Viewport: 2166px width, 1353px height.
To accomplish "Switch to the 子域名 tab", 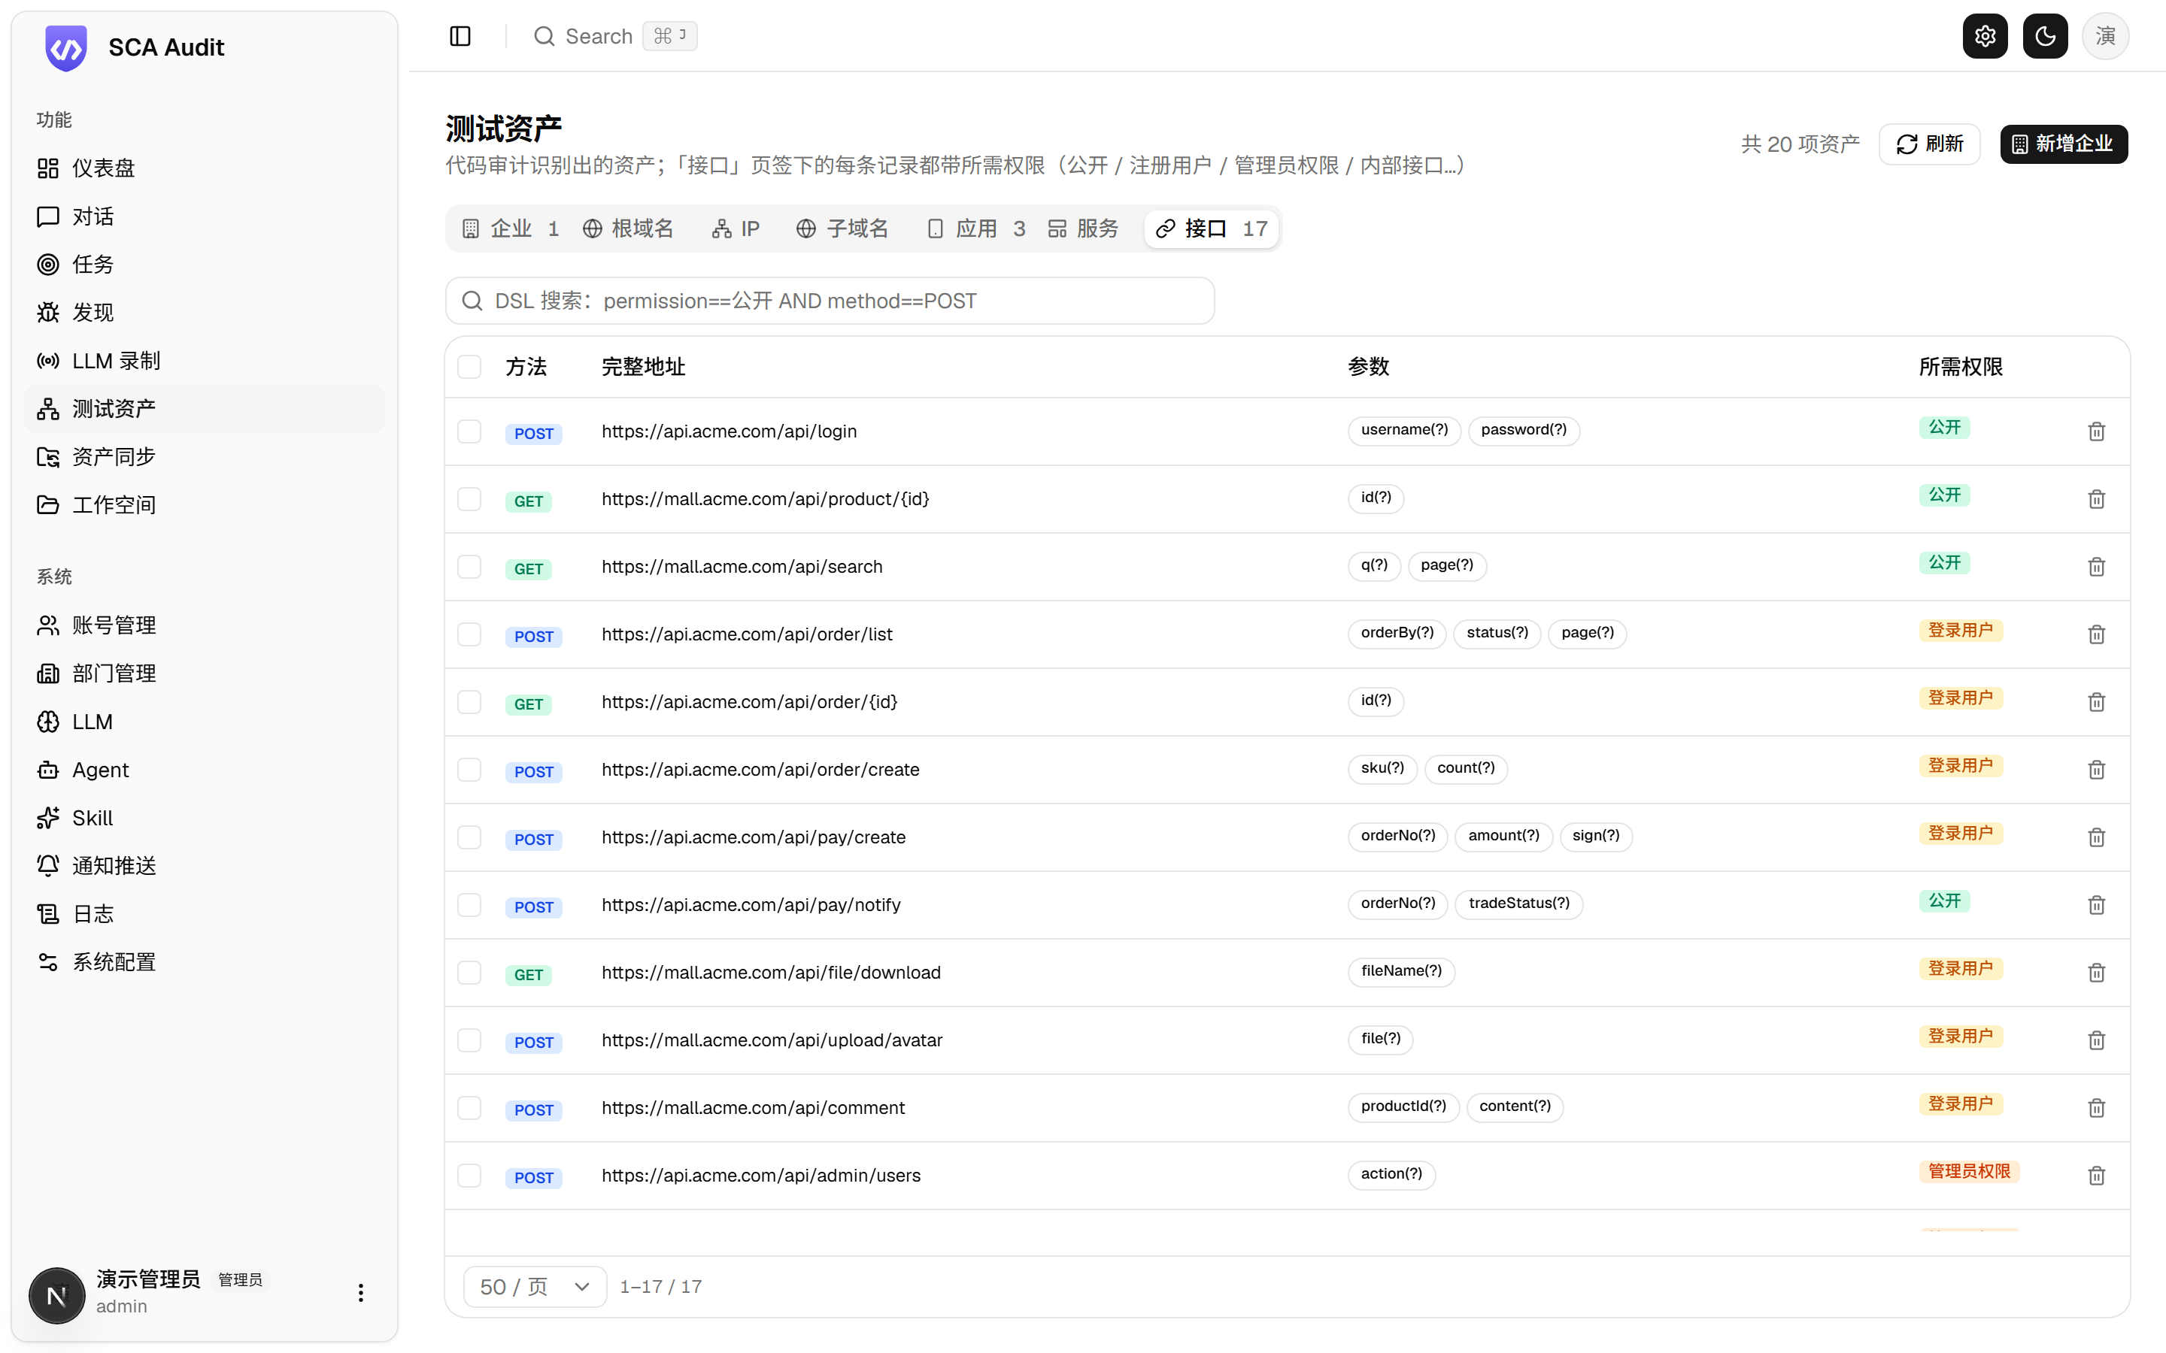I will tap(842, 229).
